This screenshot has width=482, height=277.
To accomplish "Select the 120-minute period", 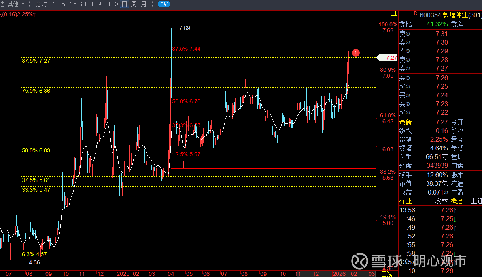I will [x=113, y=4].
